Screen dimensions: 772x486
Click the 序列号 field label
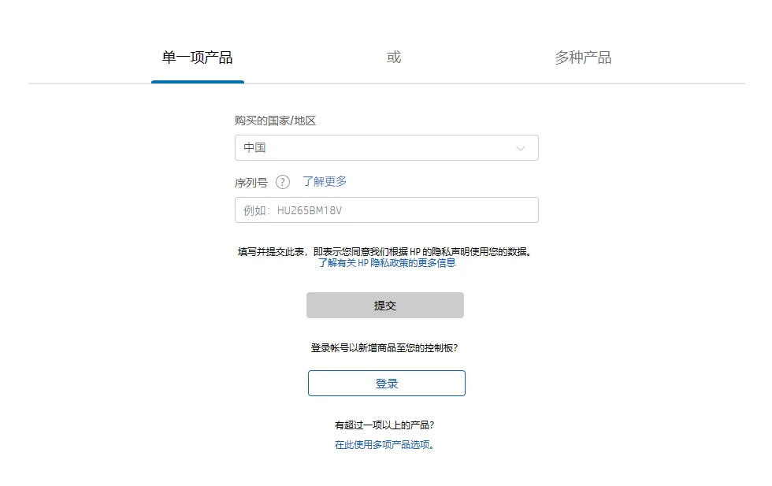(251, 183)
